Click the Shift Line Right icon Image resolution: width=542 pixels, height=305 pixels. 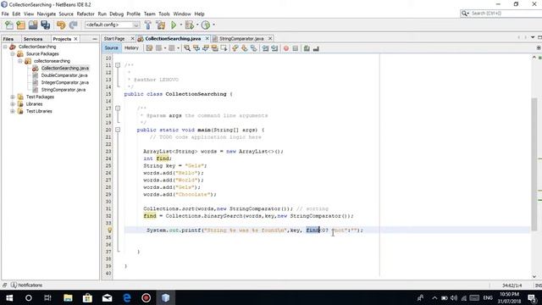coord(274,48)
